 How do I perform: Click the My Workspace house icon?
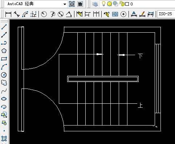click(x=80, y=4)
